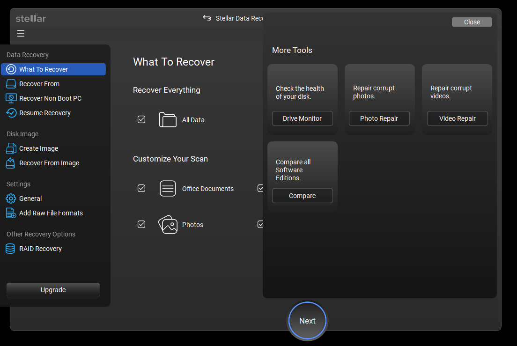This screenshot has width=517, height=346.
Task: Click the 'Photos' label
Action: pyautogui.click(x=192, y=225)
